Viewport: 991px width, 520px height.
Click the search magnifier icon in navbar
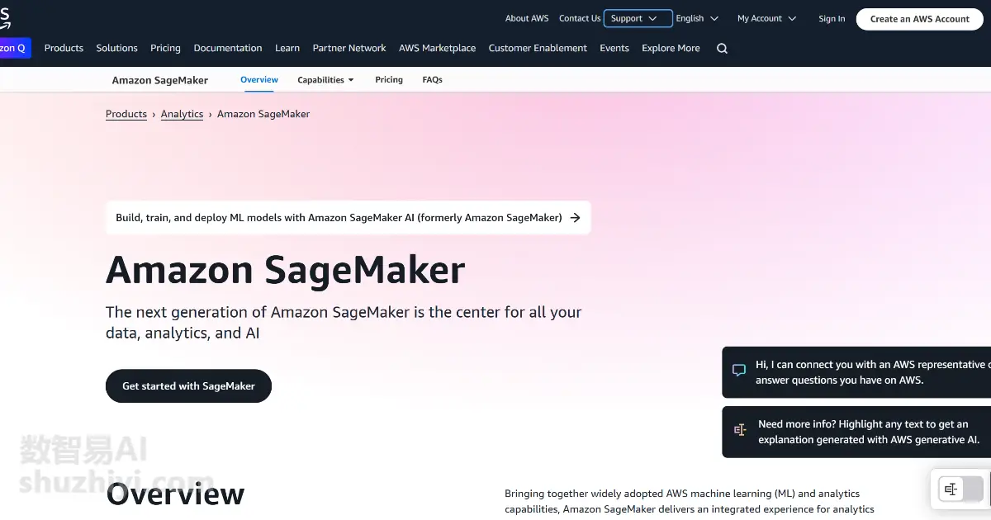point(722,49)
